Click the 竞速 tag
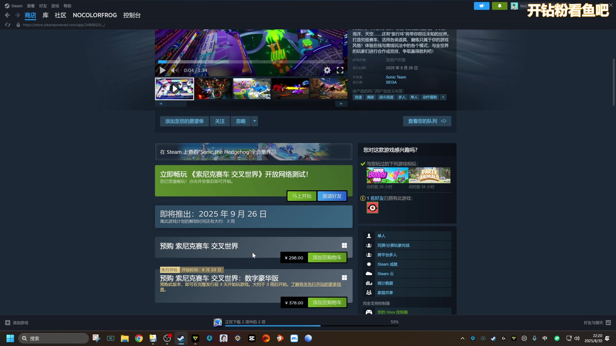The image size is (616, 346). point(358,97)
